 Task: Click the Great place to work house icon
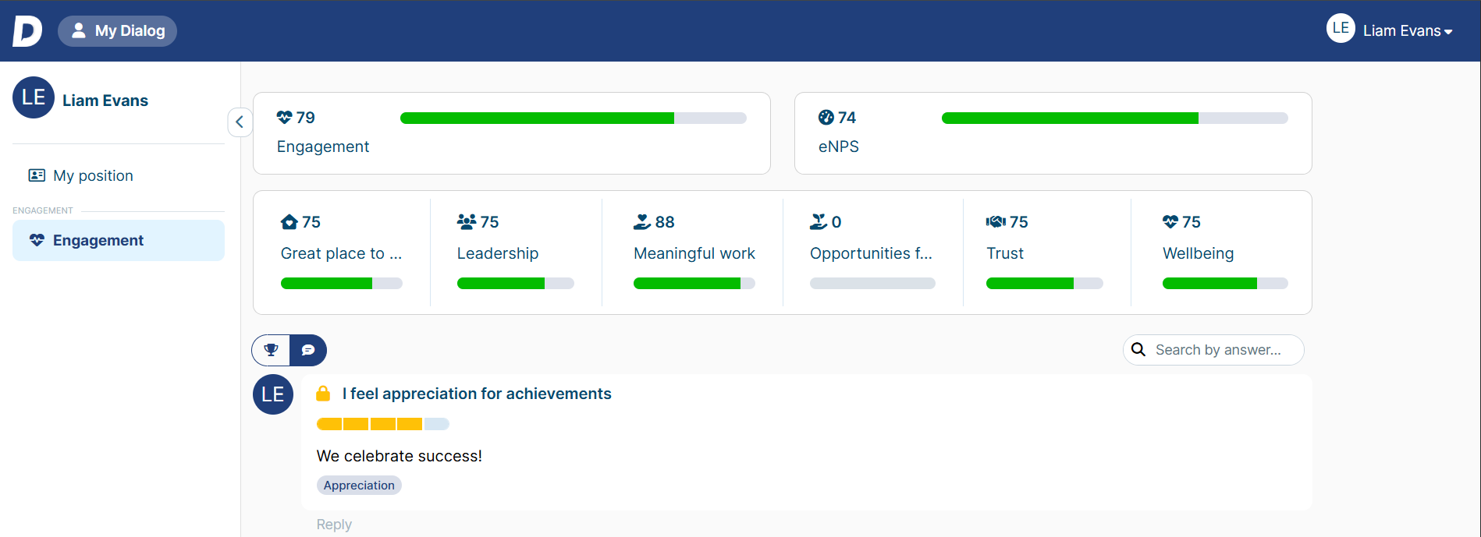[x=289, y=222]
